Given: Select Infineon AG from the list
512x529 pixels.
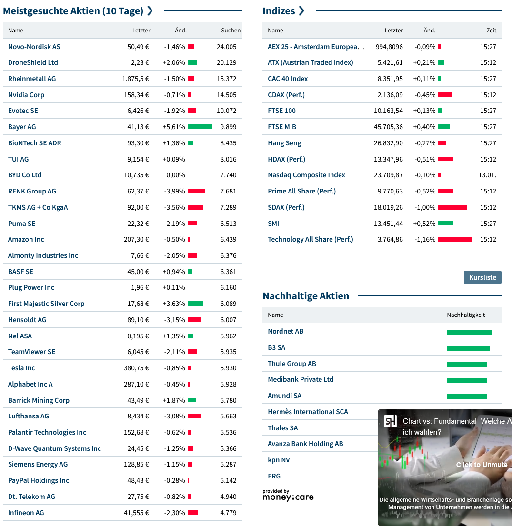Looking at the screenshot, I should point(26,513).
